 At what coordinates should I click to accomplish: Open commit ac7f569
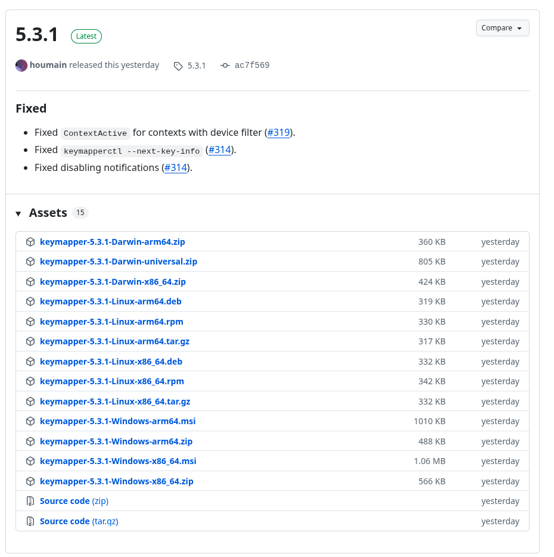(x=252, y=66)
